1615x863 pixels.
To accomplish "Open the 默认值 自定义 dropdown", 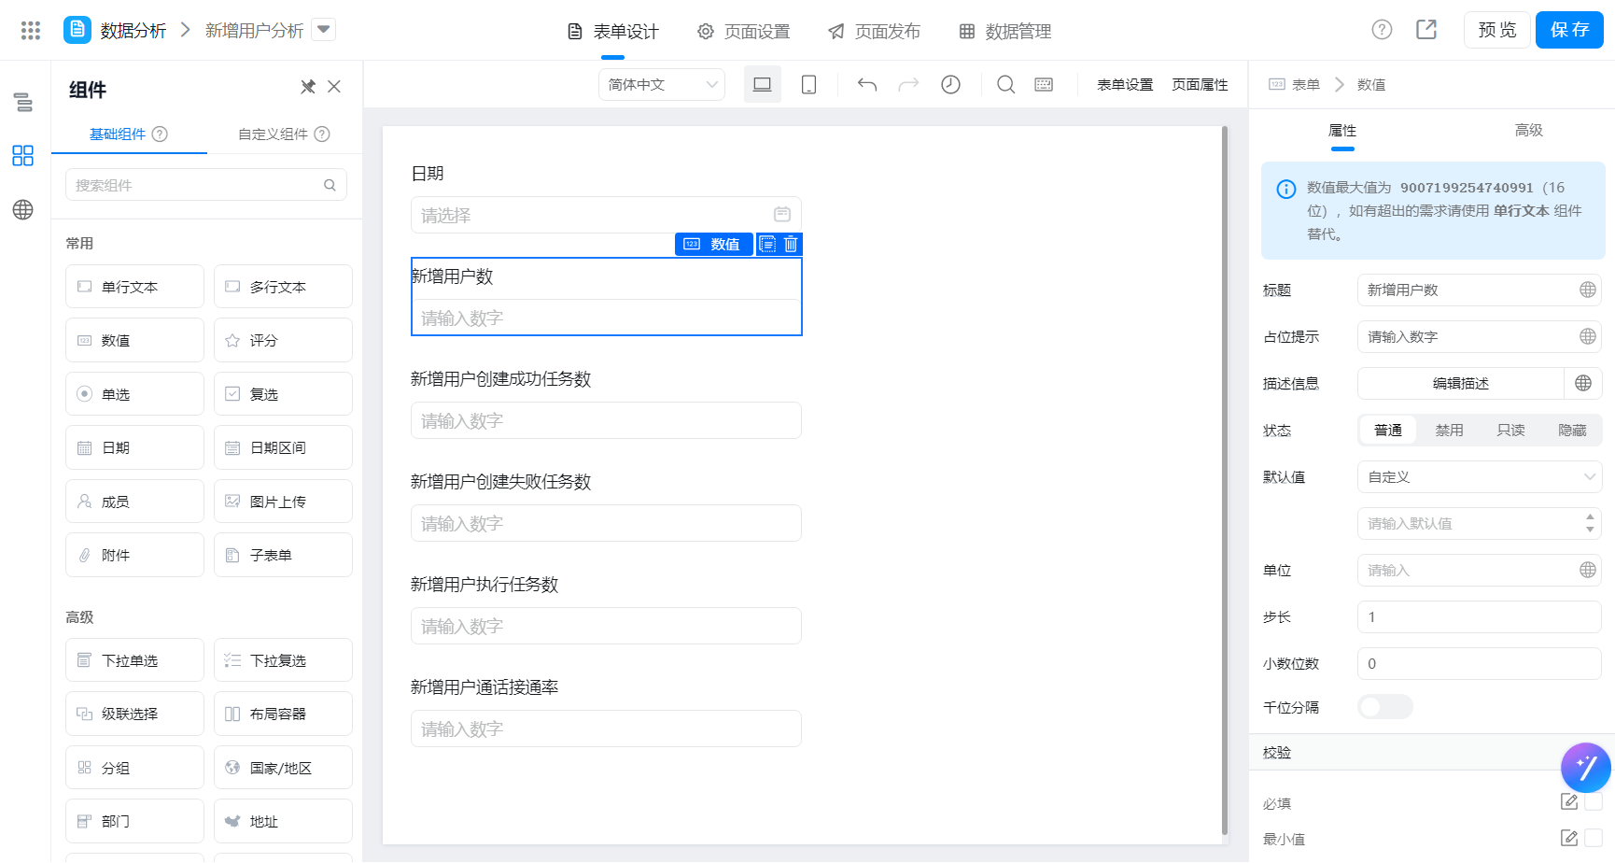I will pos(1480,476).
